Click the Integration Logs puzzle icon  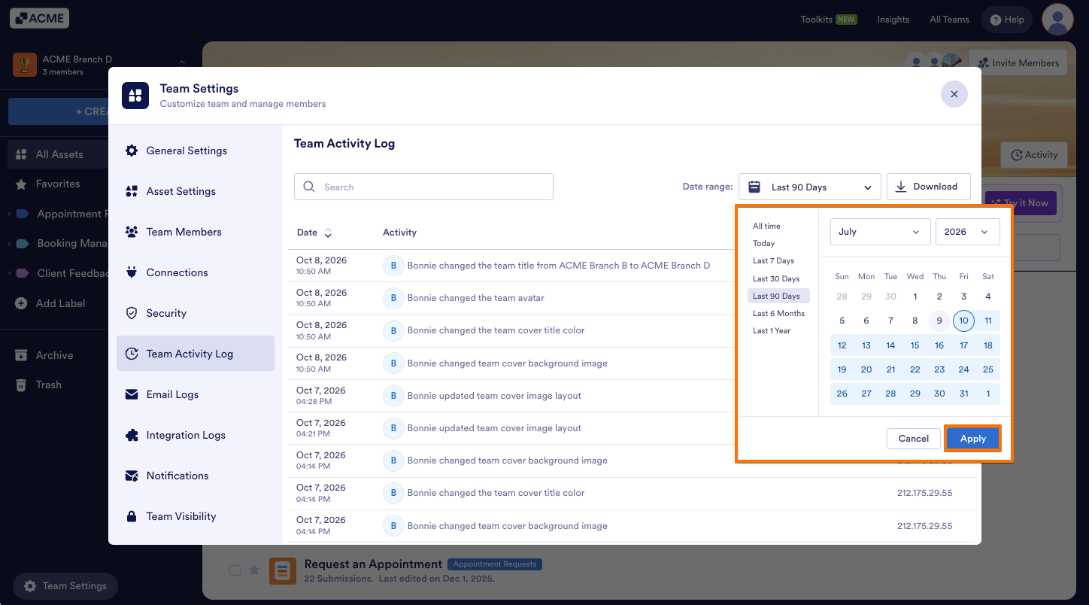pyautogui.click(x=132, y=435)
